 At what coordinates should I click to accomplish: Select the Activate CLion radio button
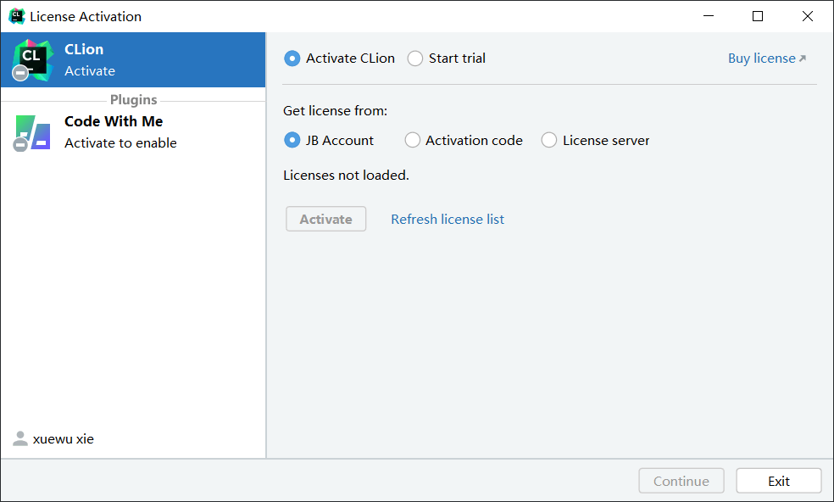click(x=292, y=59)
